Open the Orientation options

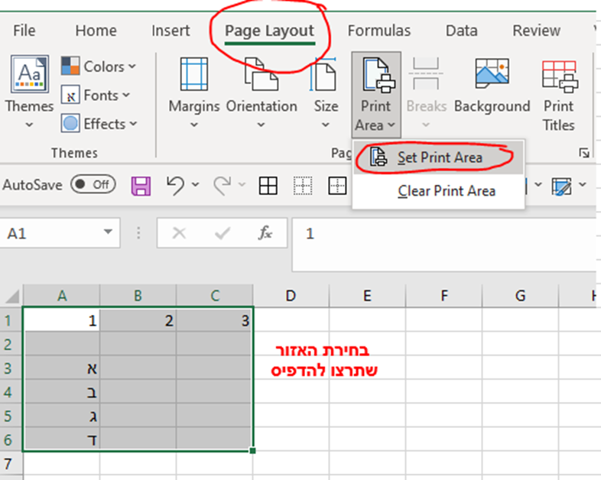tap(262, 93)
